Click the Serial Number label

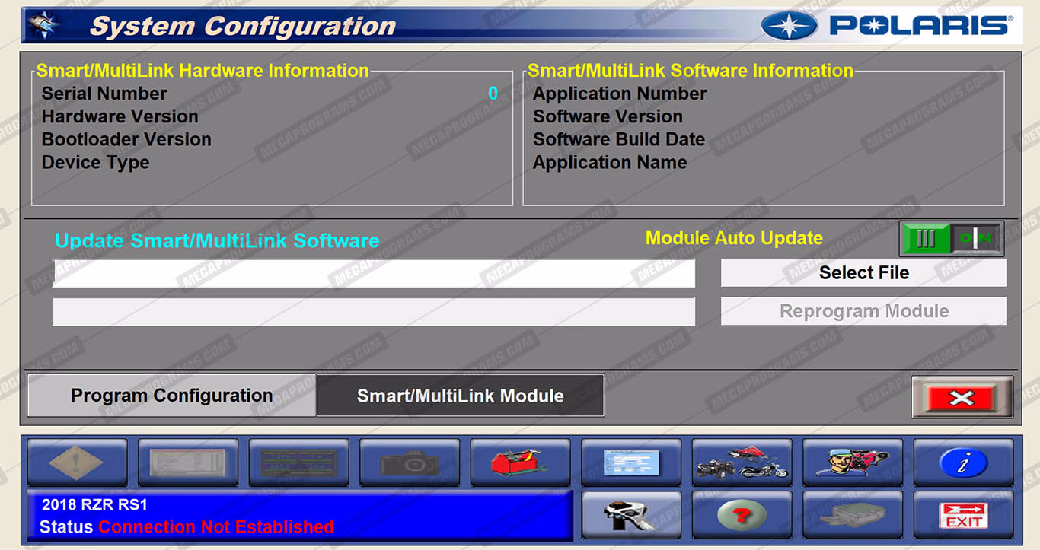pos(104,94)
